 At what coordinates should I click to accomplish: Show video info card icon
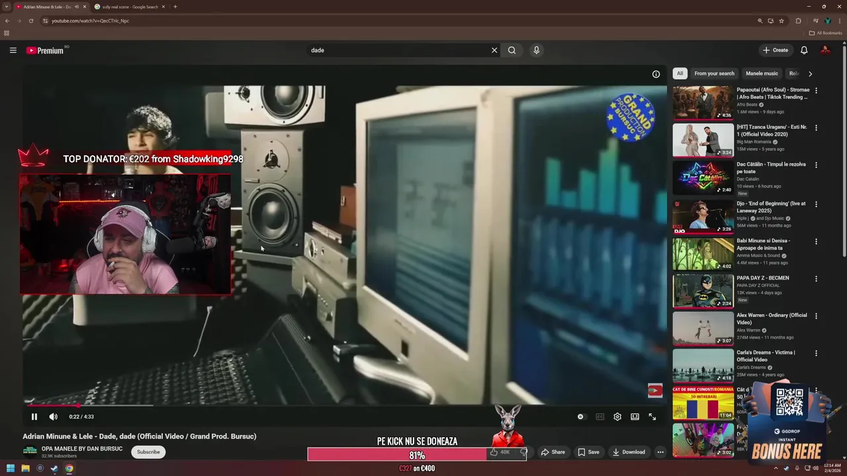point(656,74)
